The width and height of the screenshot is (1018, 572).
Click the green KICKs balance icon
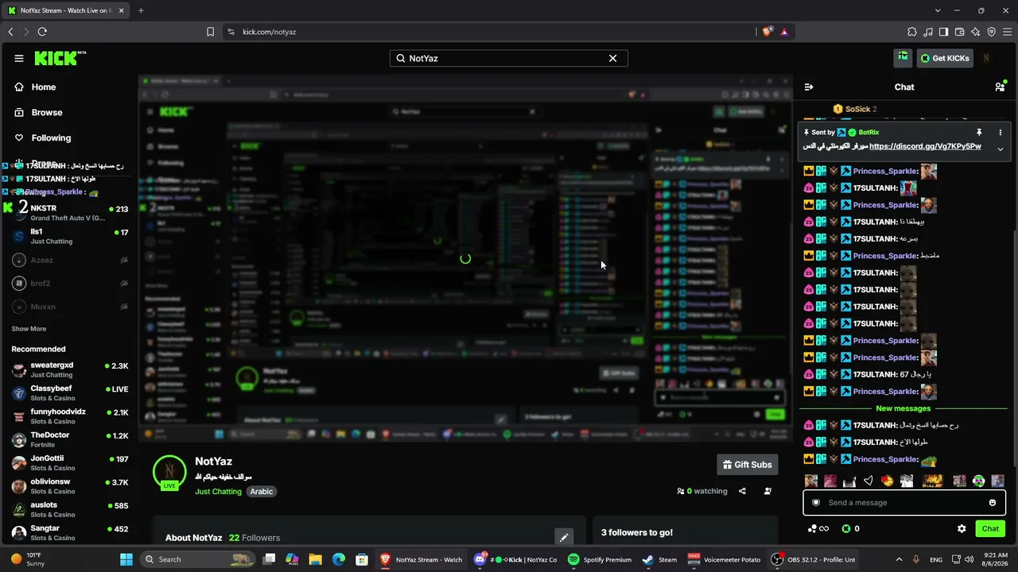click(846, 529)
